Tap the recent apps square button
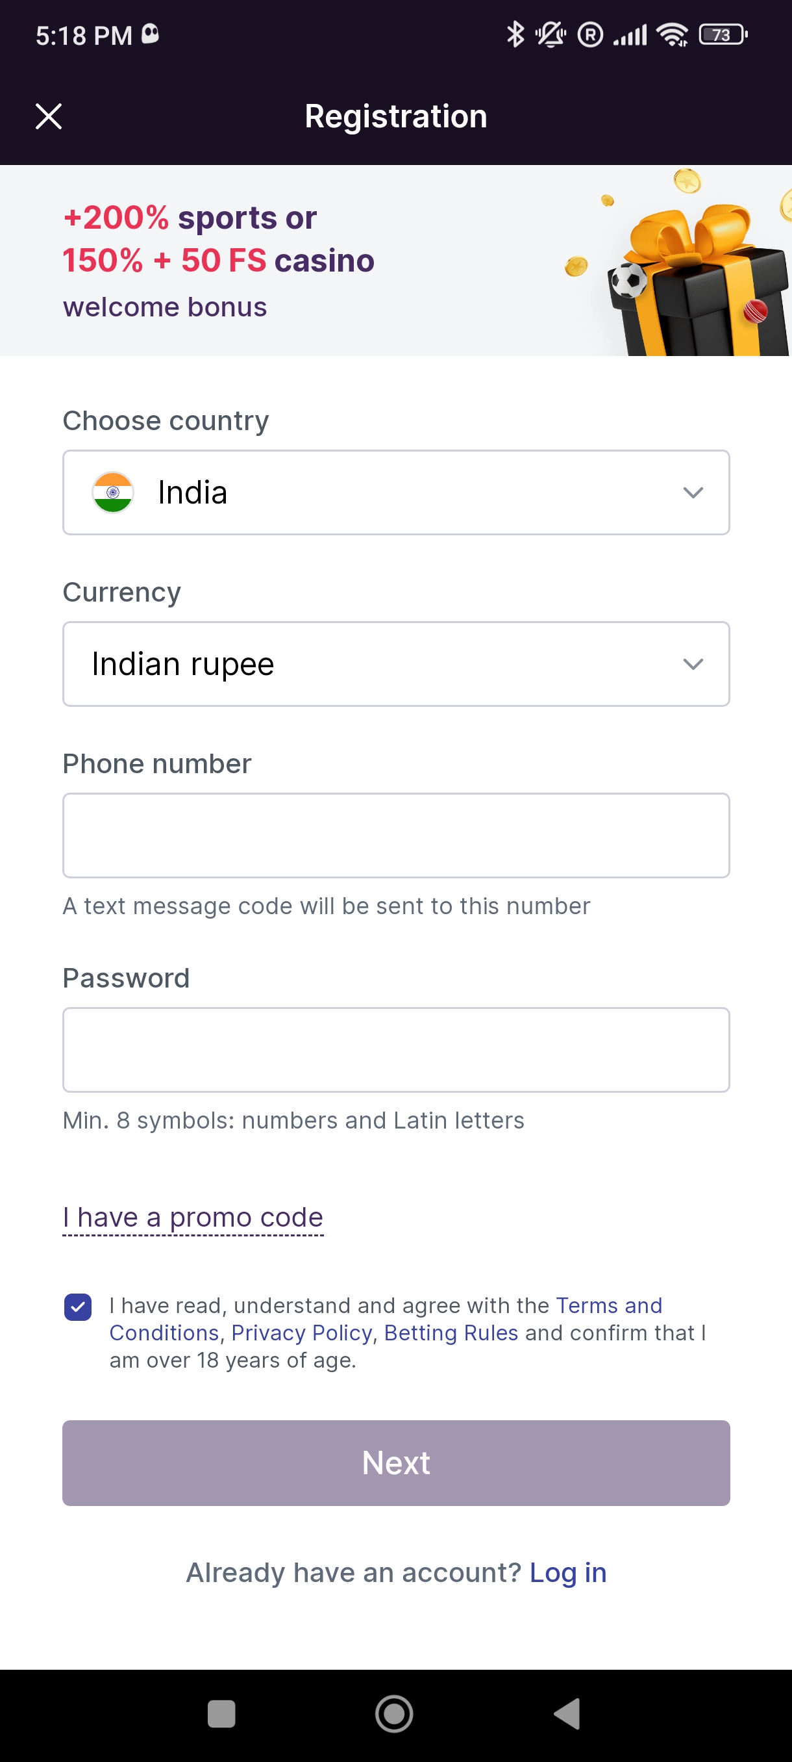The height and width of the screenshot is (1762, 792). 221,1713
